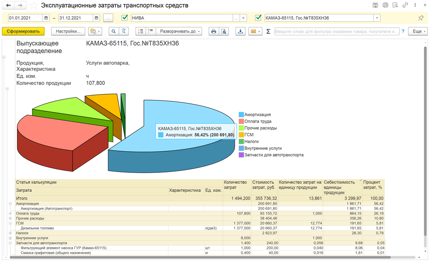Open the КАМАЗ-65115 vehicle dropdown list
The image size is (431, 262).
(377, 18)
